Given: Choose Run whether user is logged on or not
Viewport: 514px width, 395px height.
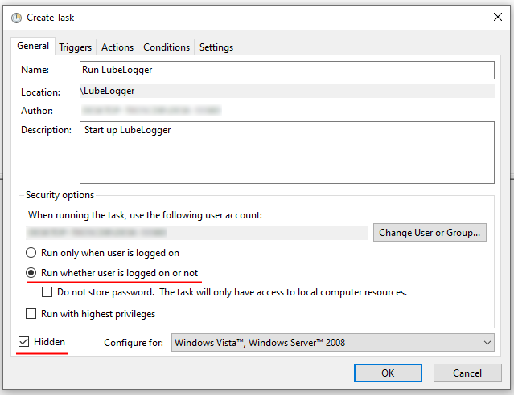Looking at the screenshot, I should pyautogui.click(x=33, y=273).
